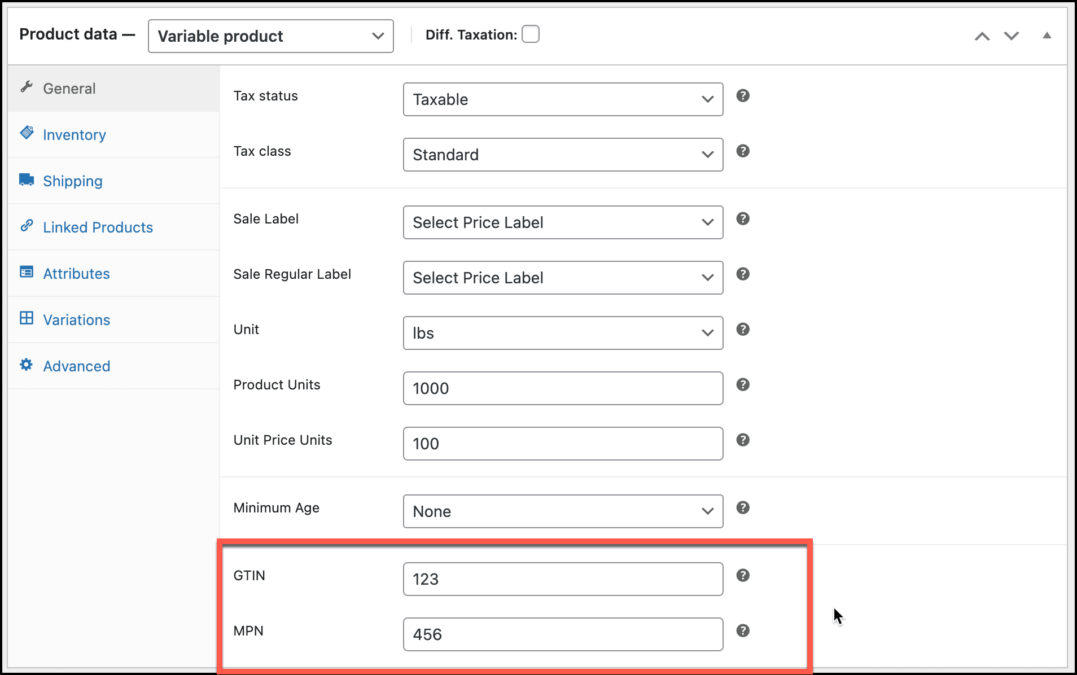
Task: Collapse the Product data panel
Action: pyautogui.click(x=1047, y=36)
